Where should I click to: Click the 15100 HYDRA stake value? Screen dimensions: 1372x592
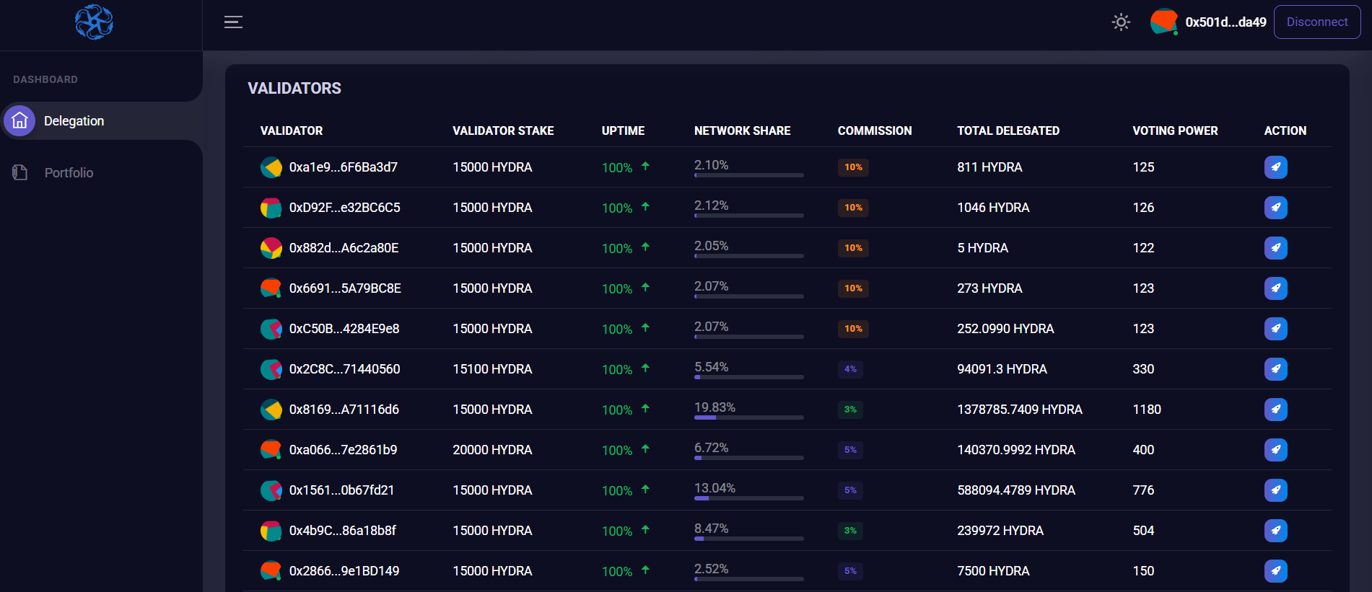[x=492, y=369]
